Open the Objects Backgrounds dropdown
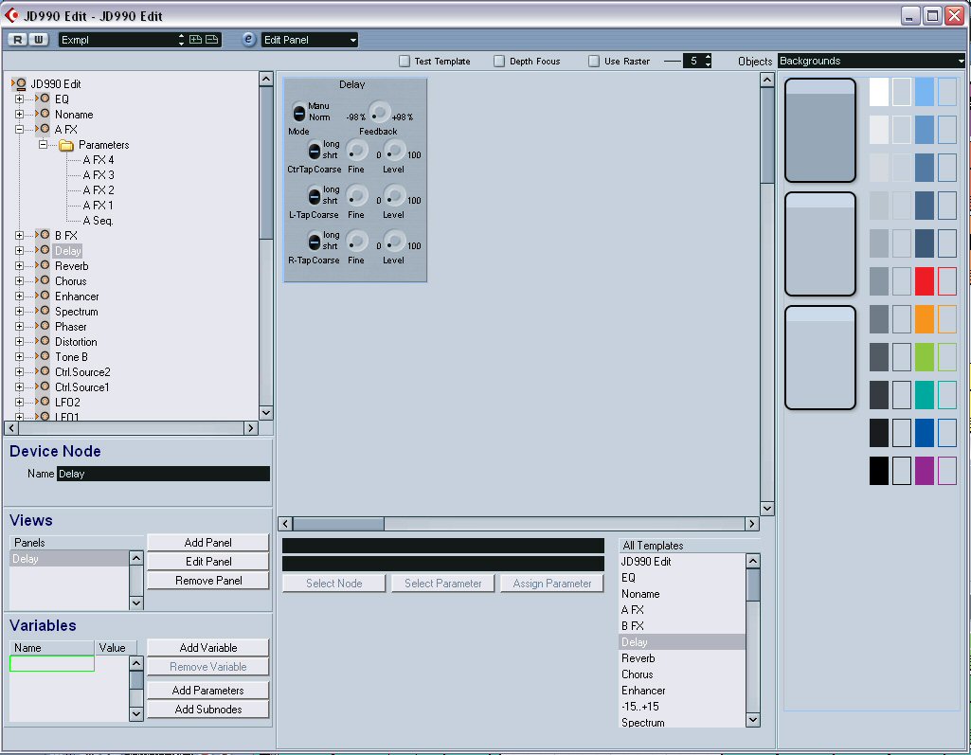This screenshot has width=971, height=755. [872, 61]
